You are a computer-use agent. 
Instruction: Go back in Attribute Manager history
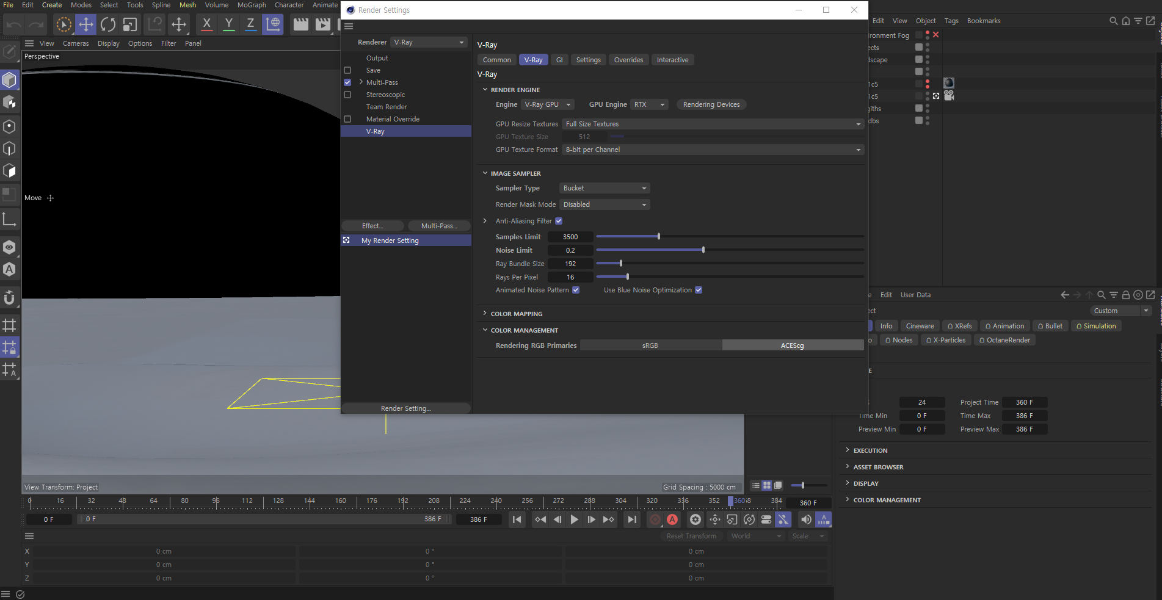coord(1065,295)
